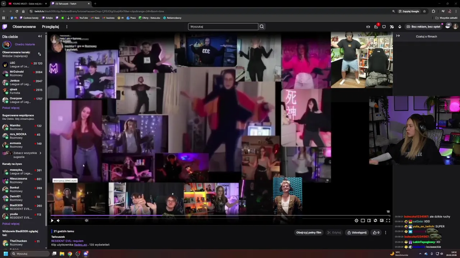
Task: Click the 7TV extension icon in Twitch header
Action: point(392,27)
